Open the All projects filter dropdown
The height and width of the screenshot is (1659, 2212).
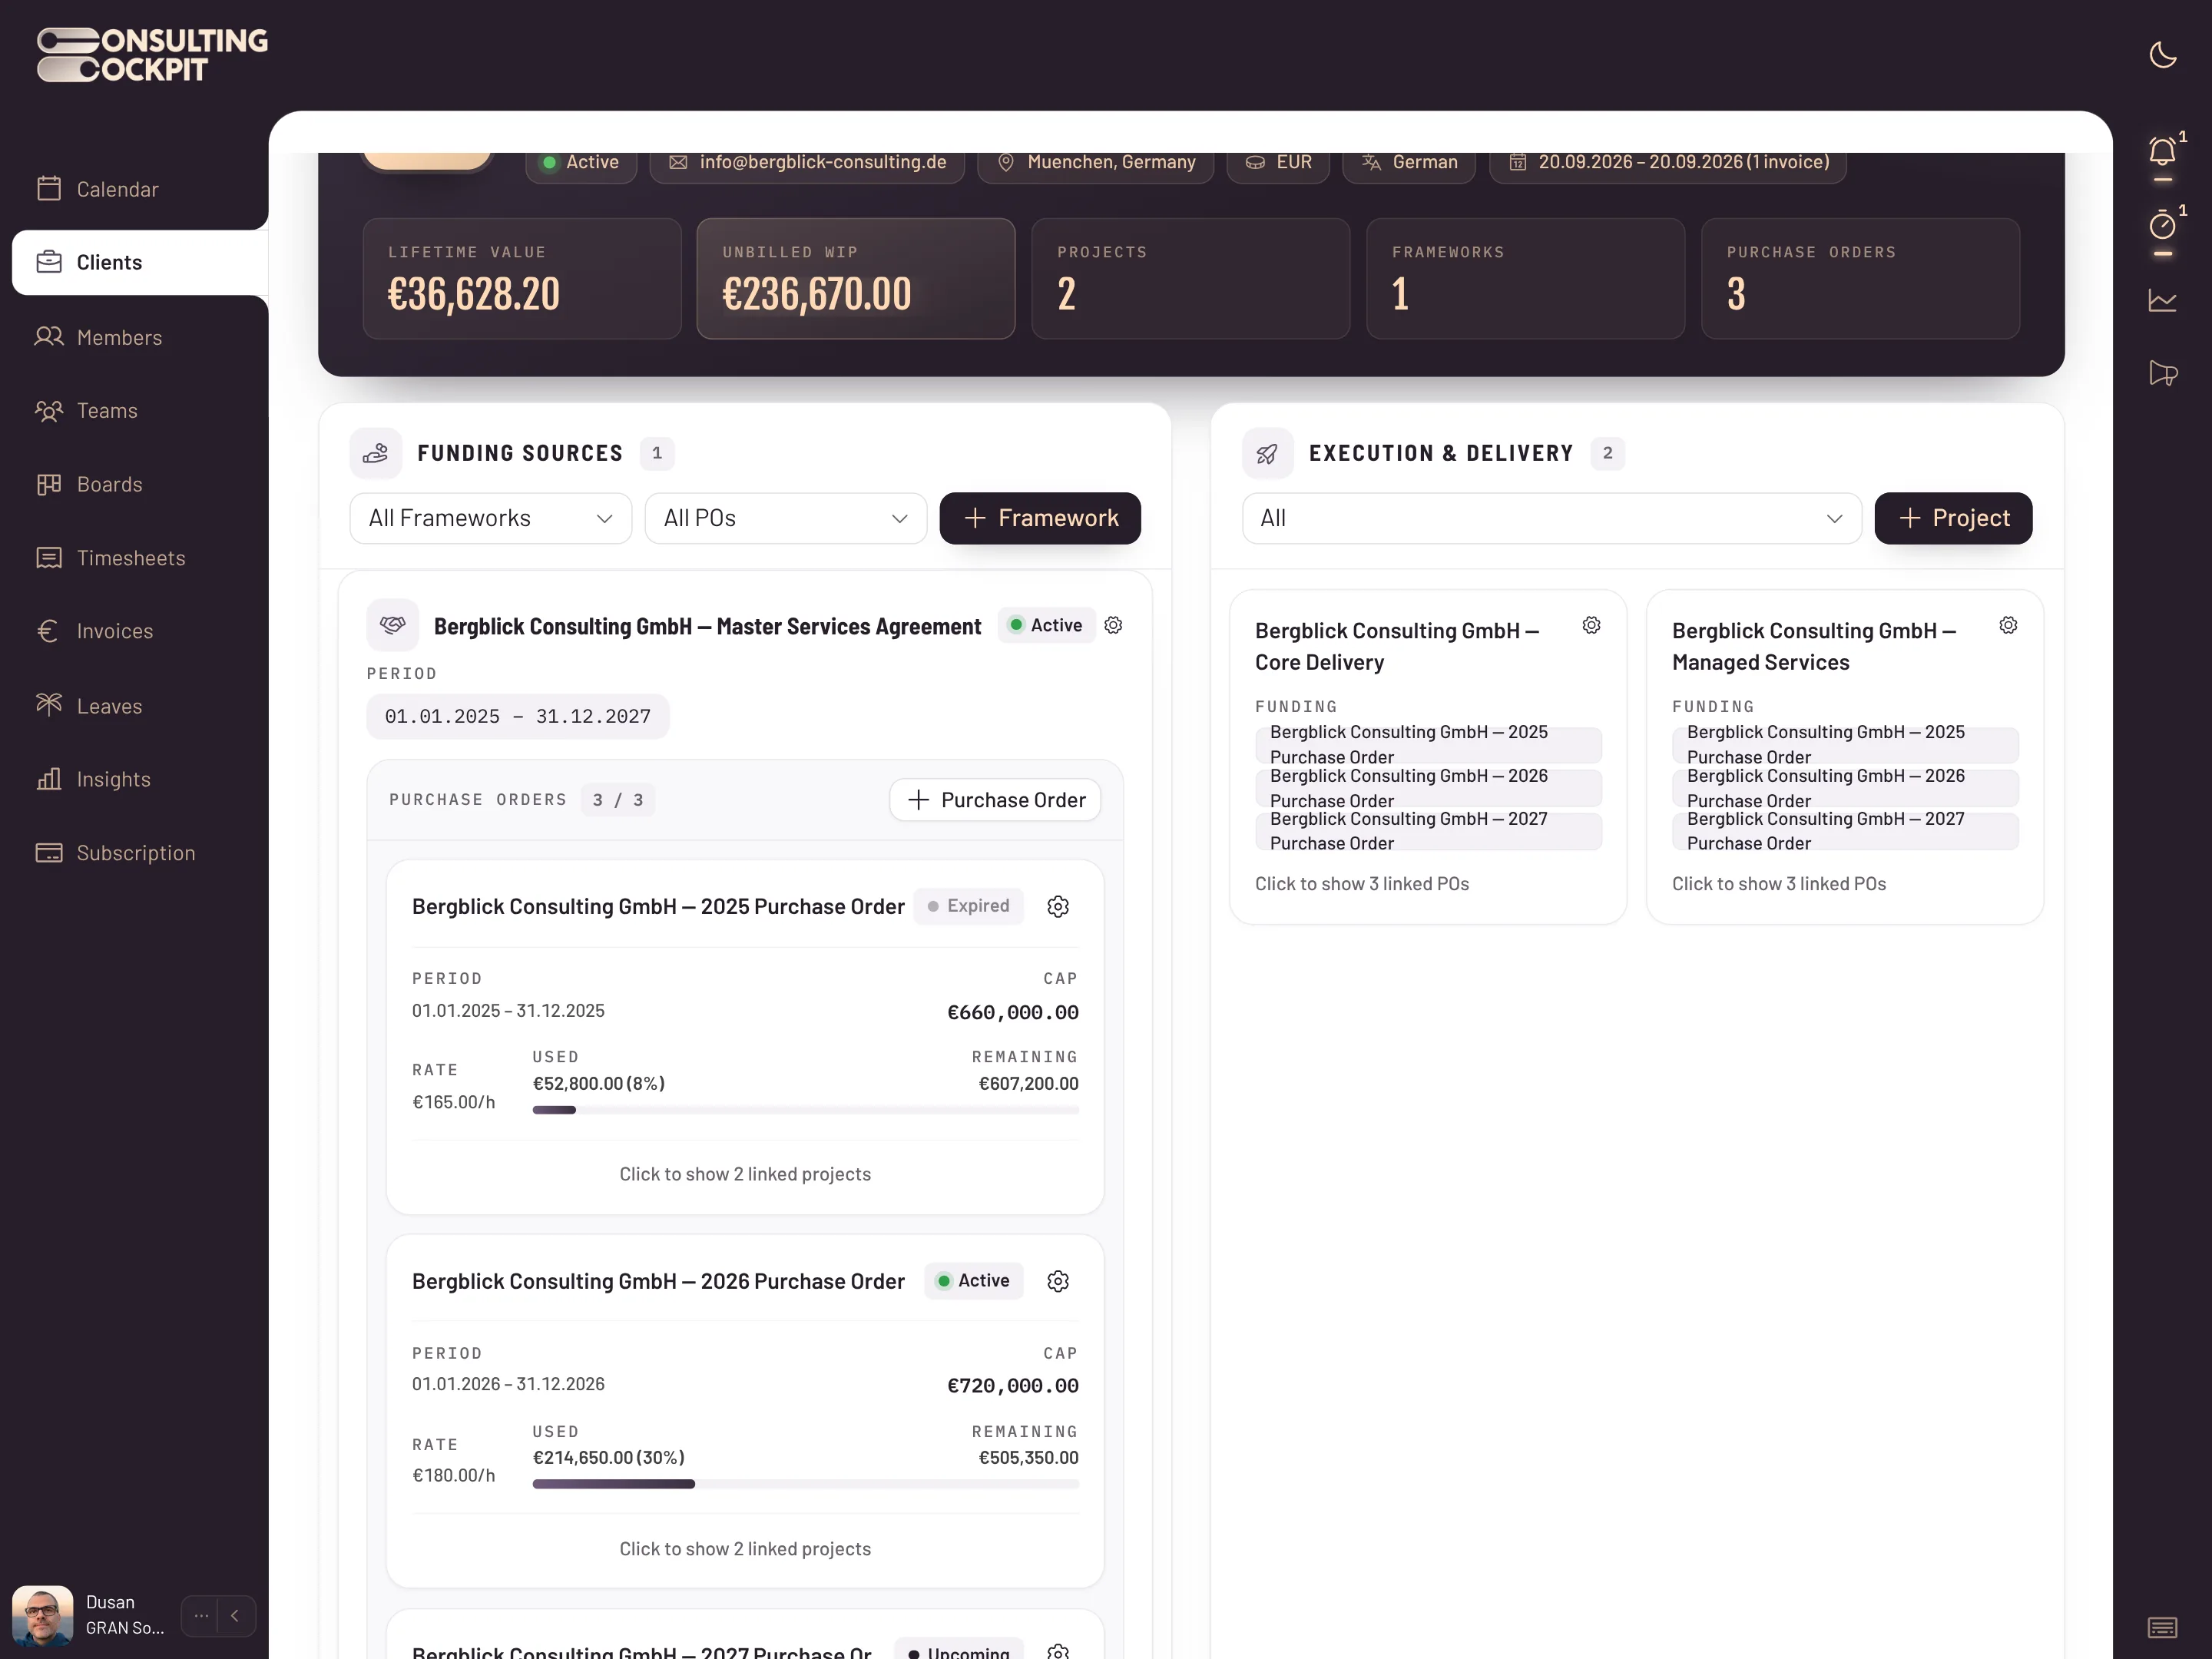1551,518
